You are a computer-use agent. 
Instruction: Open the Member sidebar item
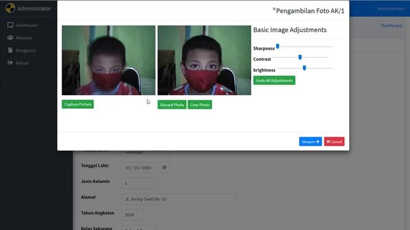click(24, 38)
